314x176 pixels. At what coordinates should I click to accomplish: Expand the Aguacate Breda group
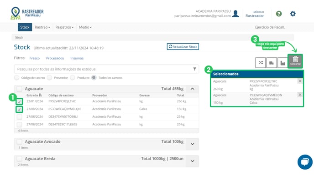[192, 161]
